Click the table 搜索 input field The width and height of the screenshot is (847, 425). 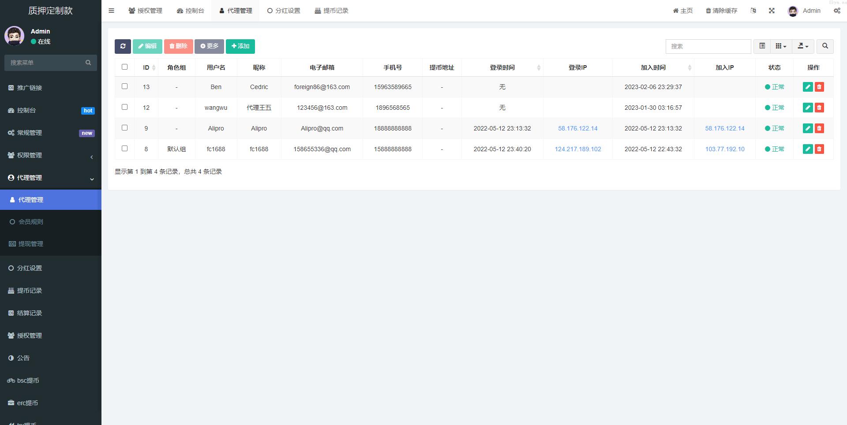point(708,46)
